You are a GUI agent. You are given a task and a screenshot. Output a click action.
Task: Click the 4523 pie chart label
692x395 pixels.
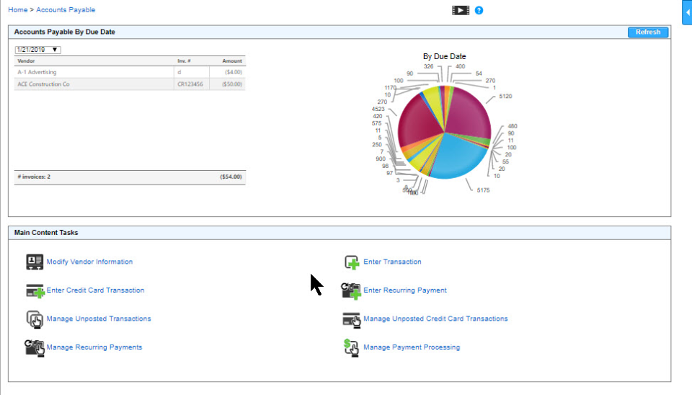(378, 109)
